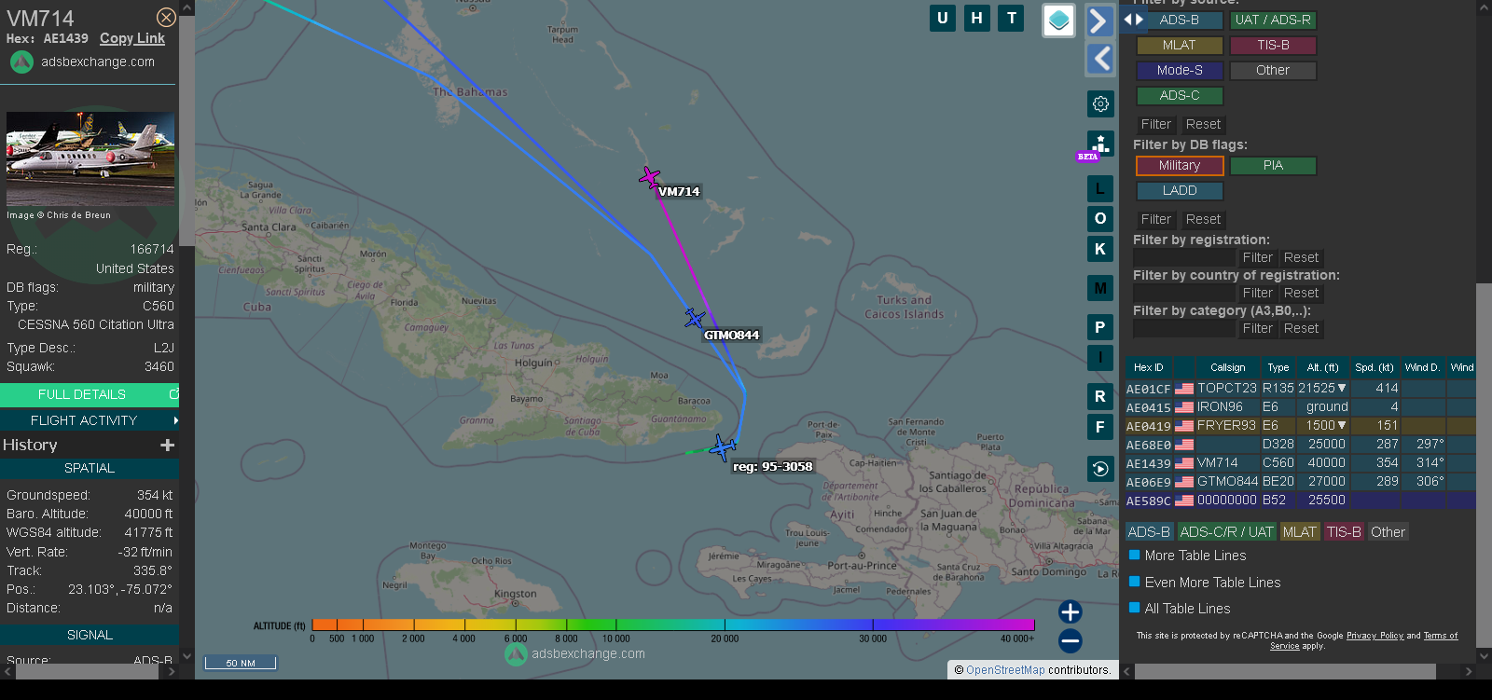Click the right arrow sidebar button

(1100, 21)
